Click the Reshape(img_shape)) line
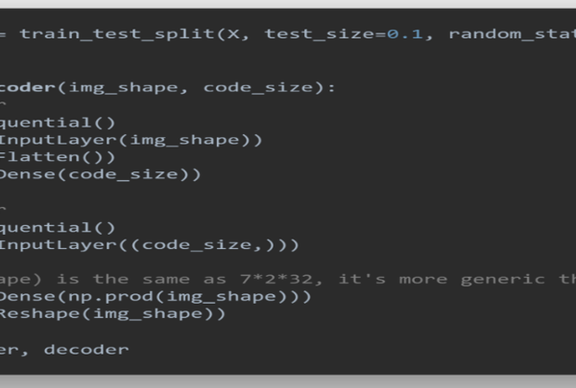This screenshot has width=576, height=388. (x=112, y=313)
